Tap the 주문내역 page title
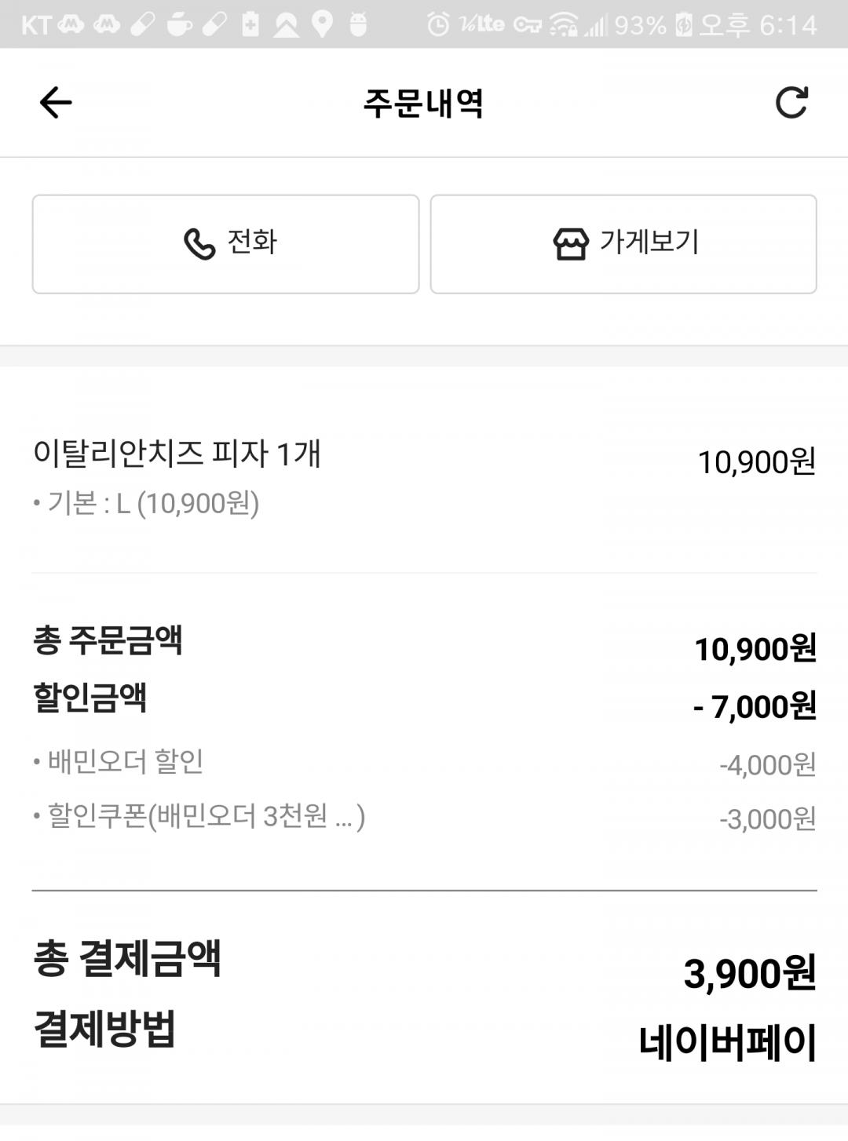The width and height of the screenshot is (848, 1141). [x=423, y=104]
